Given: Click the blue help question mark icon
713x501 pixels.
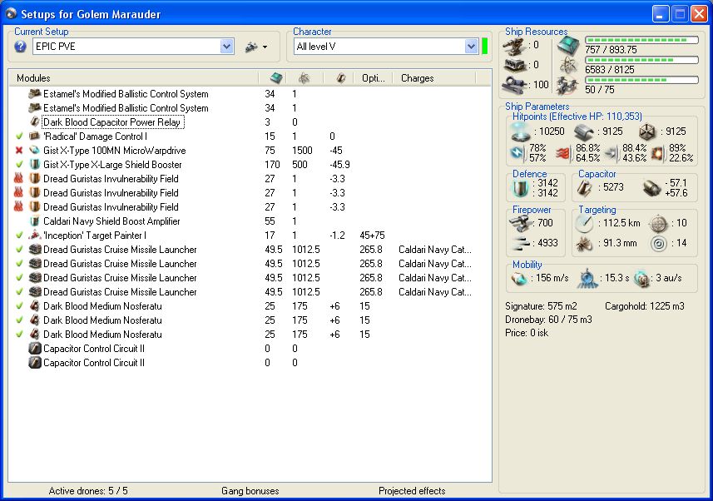Looking at the screenshot, I should [x=21, y=47].
